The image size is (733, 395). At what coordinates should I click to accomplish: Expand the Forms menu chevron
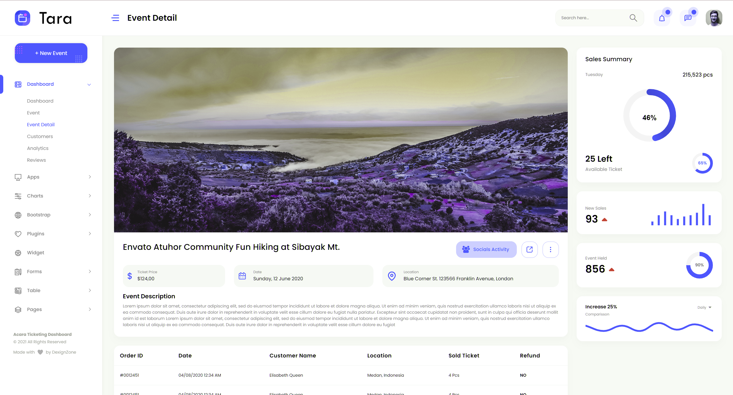click(x=90, y=271)
